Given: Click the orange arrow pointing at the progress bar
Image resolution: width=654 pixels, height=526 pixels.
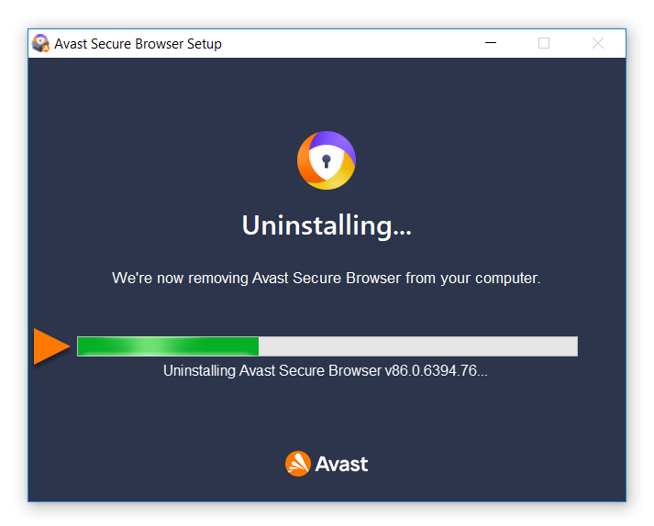Looking at the screenshot, I should [x=51, y=345].
